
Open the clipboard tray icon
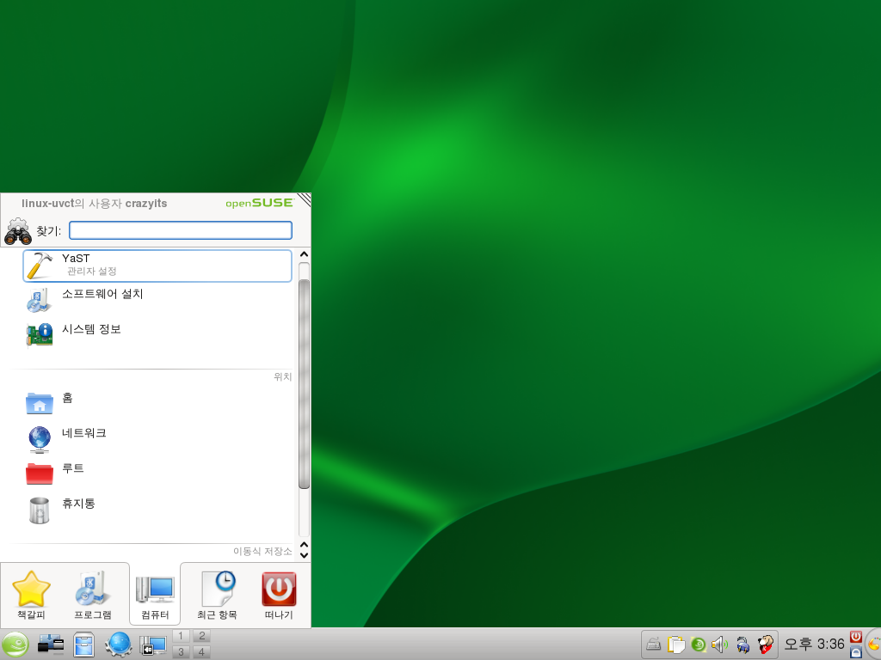(x=676, y=645)
